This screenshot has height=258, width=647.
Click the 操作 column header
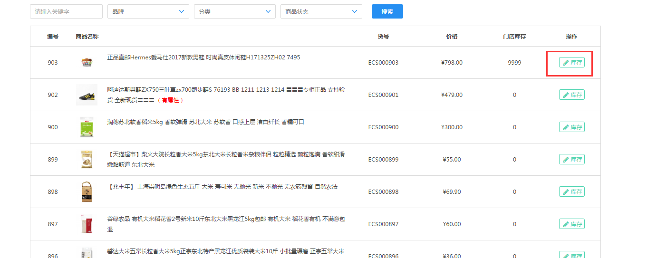point(571,37)
